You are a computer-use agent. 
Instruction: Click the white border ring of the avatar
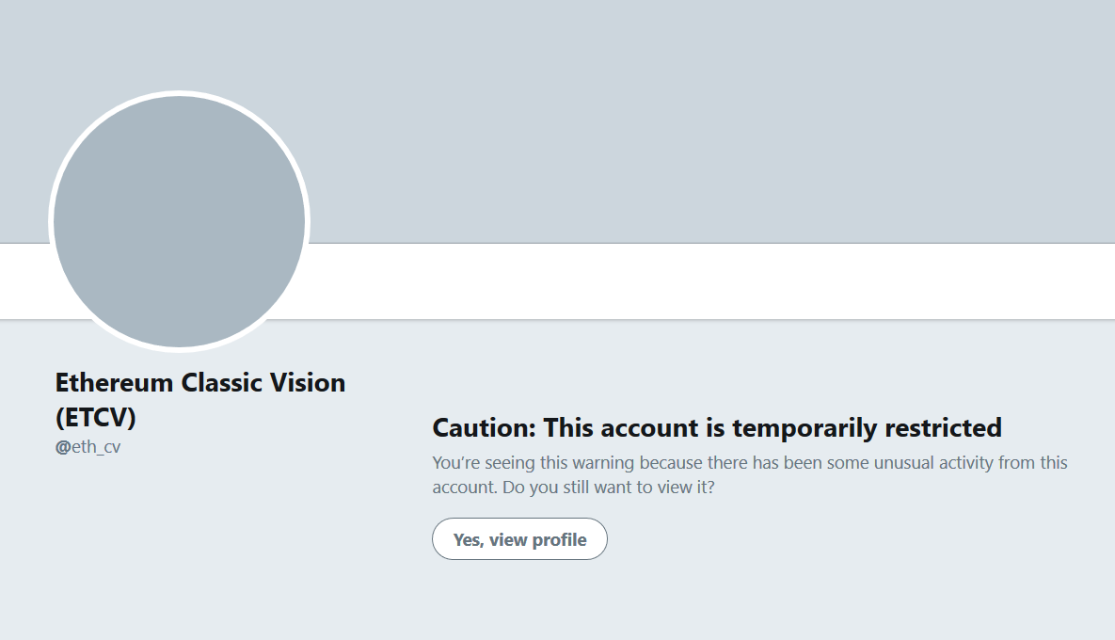(179, 93)
